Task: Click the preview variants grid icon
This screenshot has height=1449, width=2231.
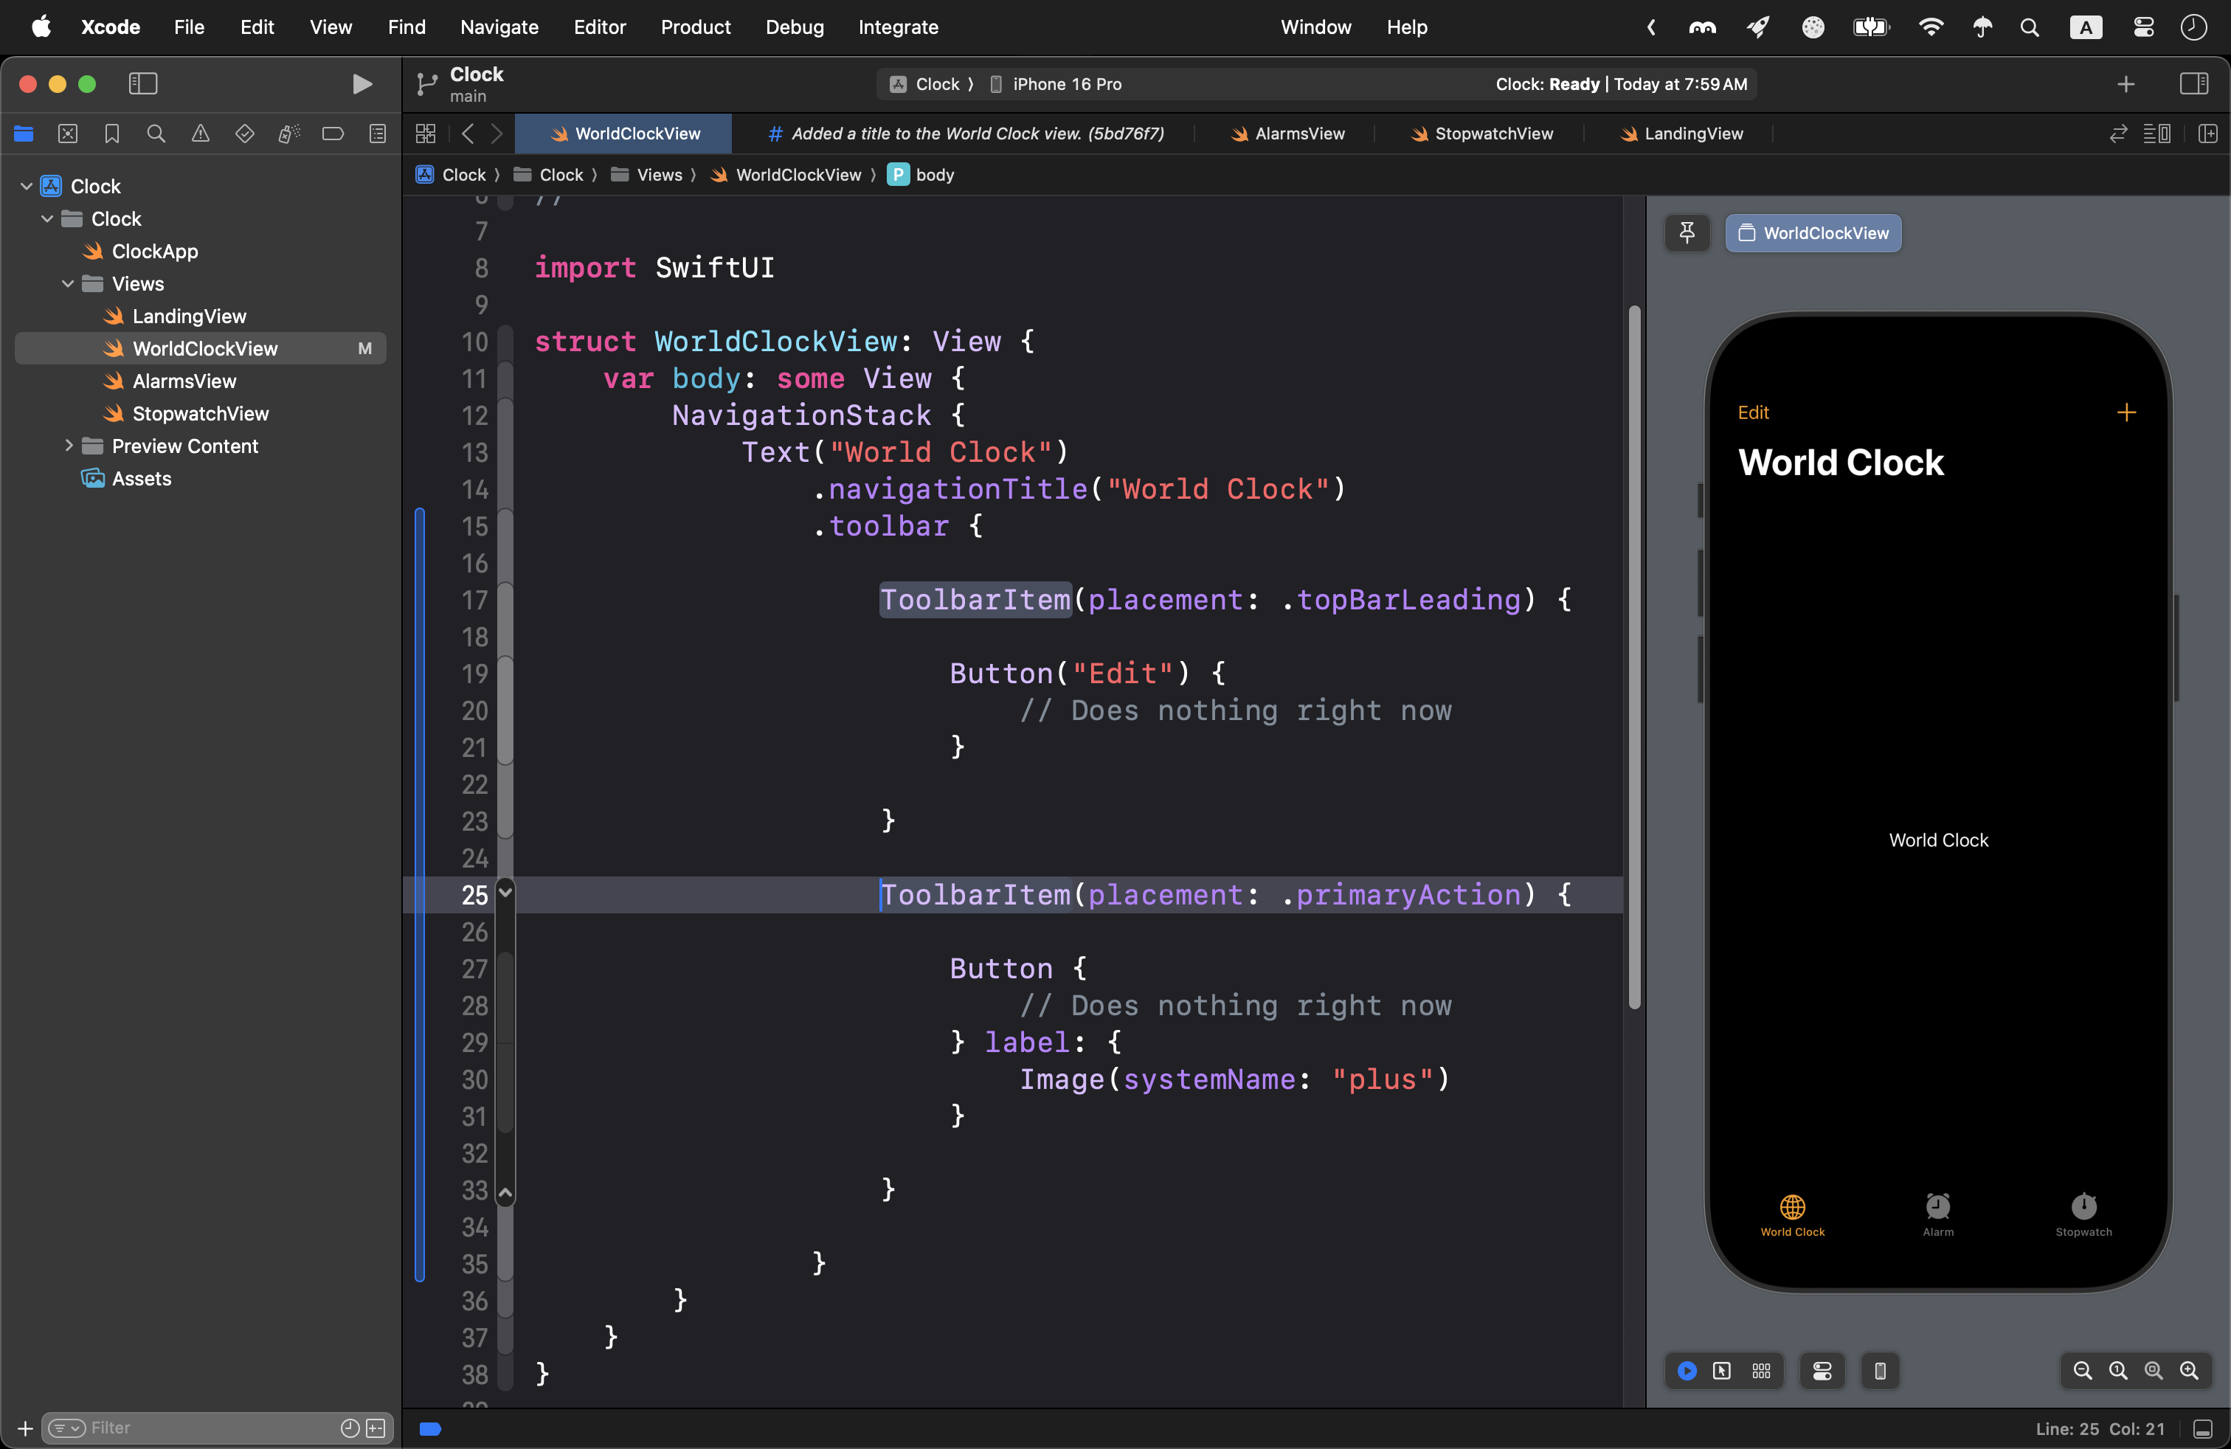Action: pos(1761,1372)
